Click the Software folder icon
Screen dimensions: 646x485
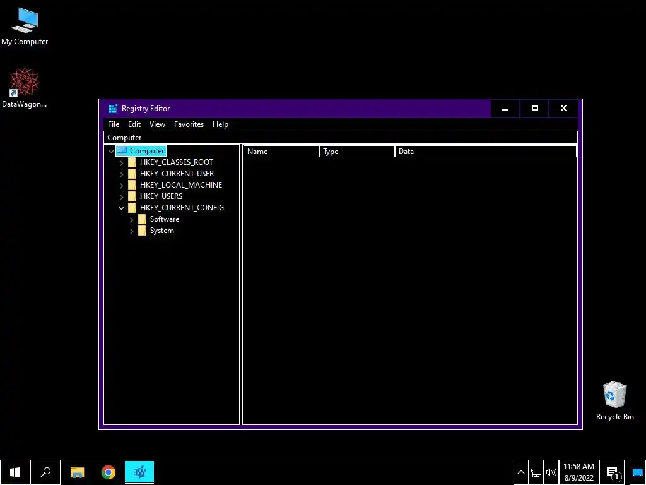[142, 219]
